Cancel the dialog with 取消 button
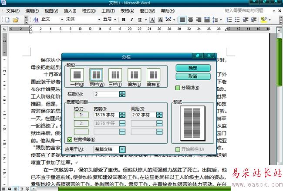This screenshot has width=283, height=191. 193,76
